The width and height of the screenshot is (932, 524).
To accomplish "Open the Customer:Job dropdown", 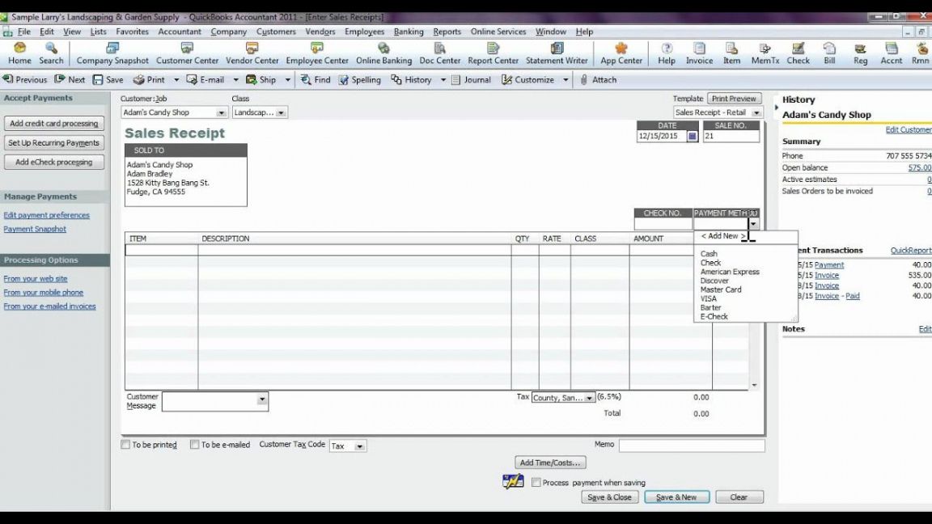I will click(221, 112).
